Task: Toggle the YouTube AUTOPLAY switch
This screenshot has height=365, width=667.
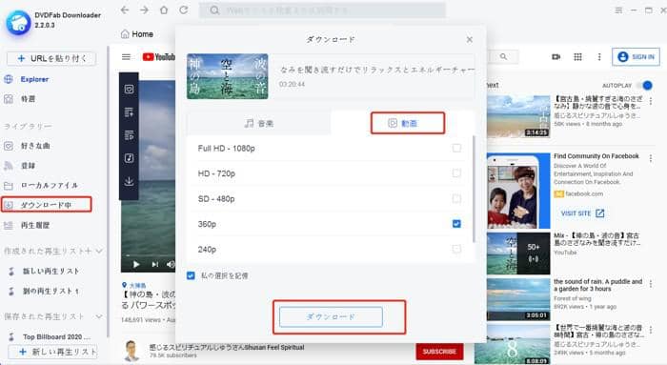Action: [644, 86]
